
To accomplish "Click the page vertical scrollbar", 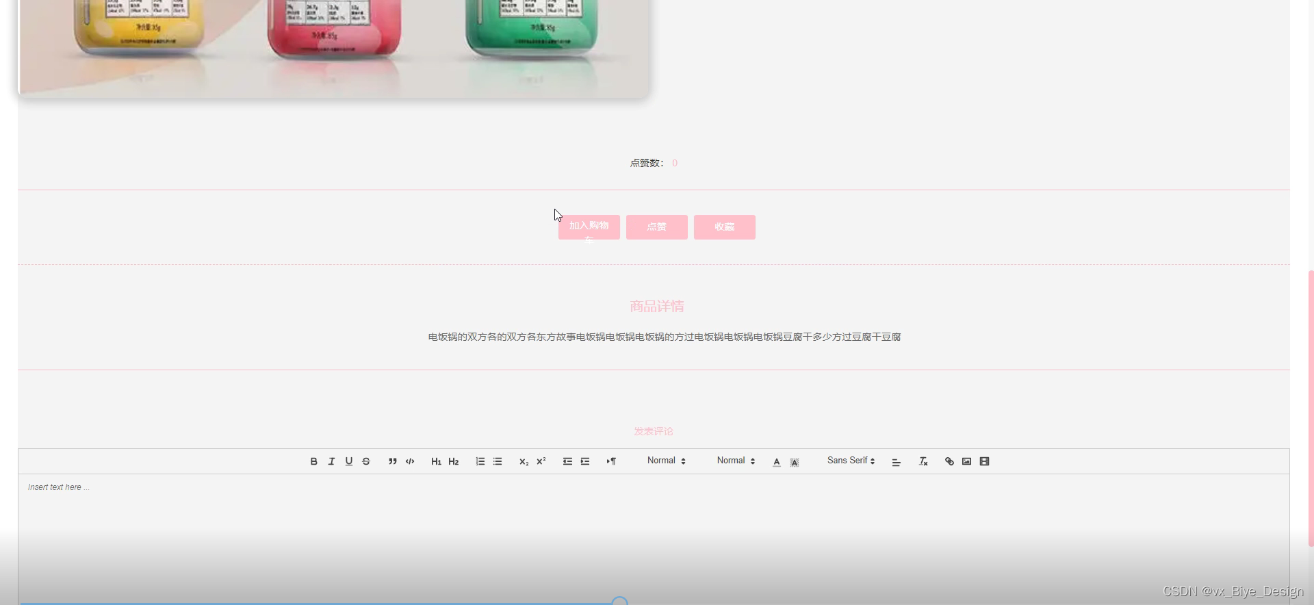I will coord(1311,409).
